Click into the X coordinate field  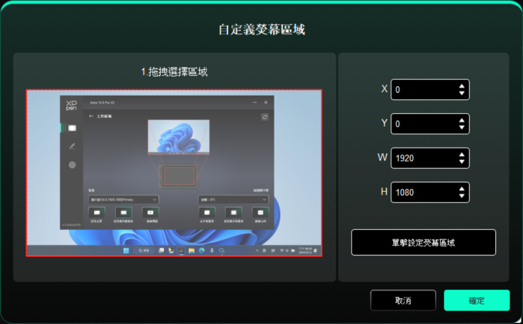[422, 90]
